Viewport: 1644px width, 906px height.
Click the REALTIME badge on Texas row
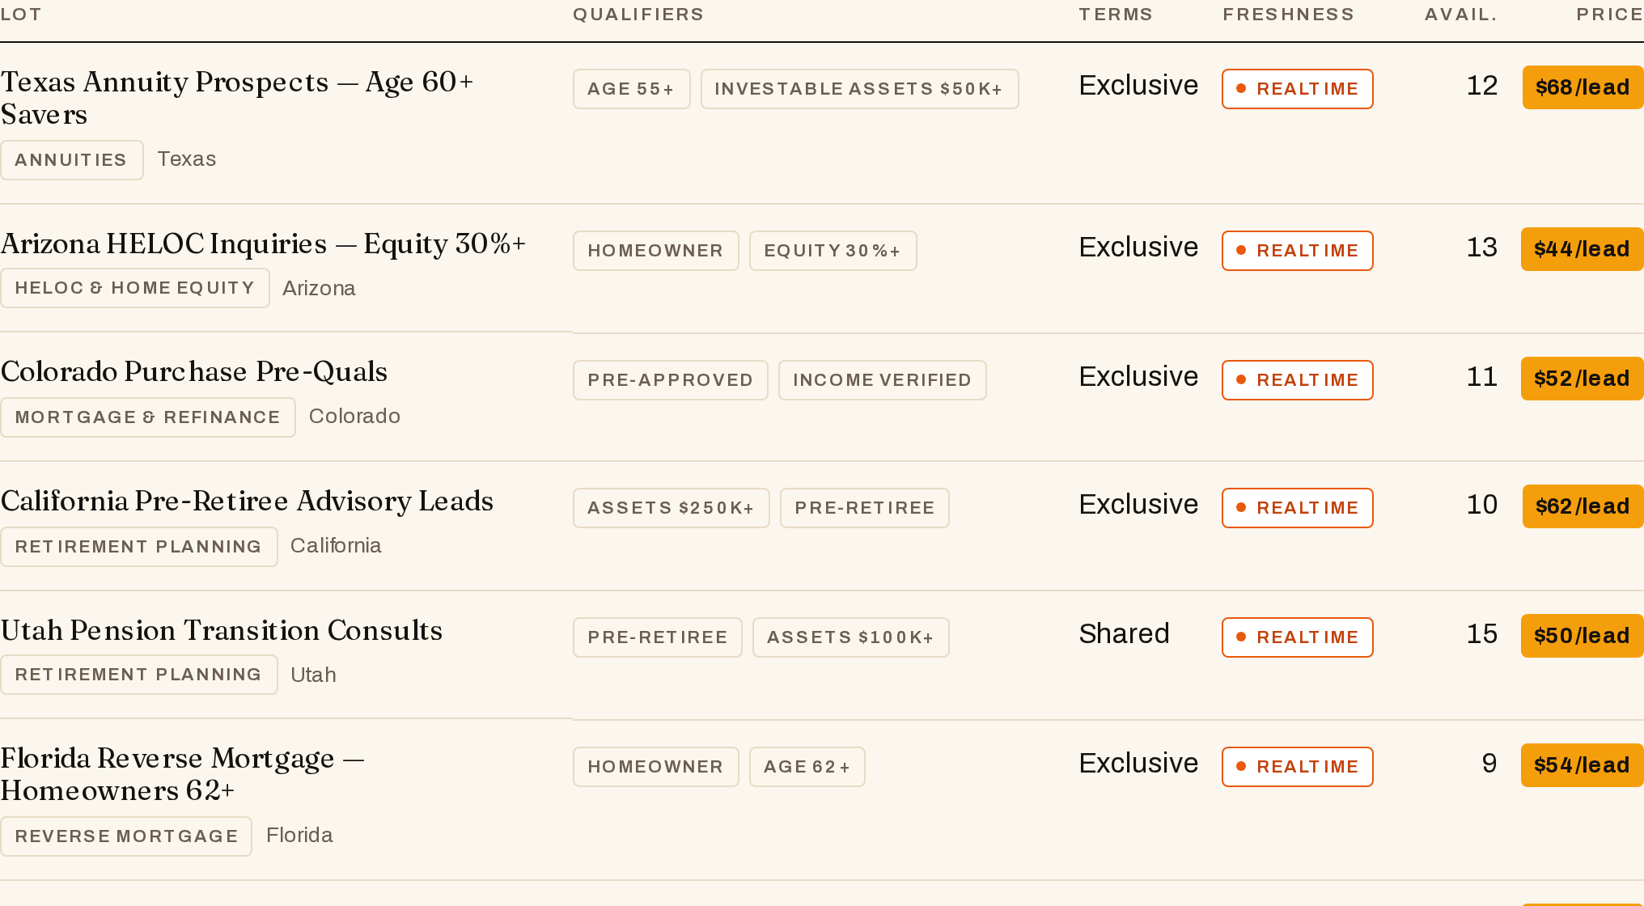(x=1298, y=89)
